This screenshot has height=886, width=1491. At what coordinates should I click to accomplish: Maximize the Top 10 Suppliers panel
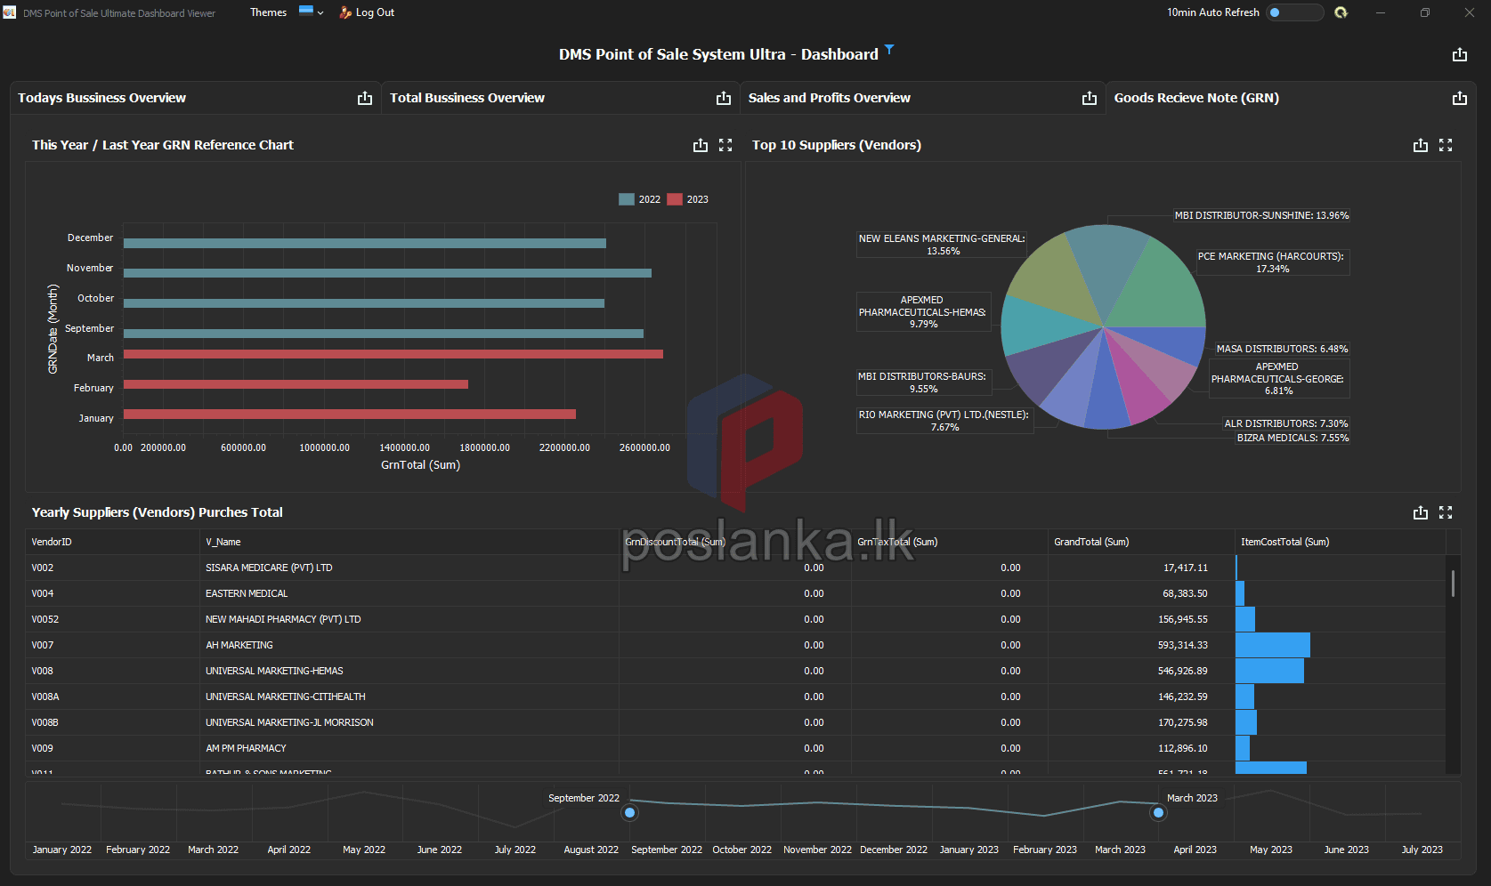pos(1446,145)
